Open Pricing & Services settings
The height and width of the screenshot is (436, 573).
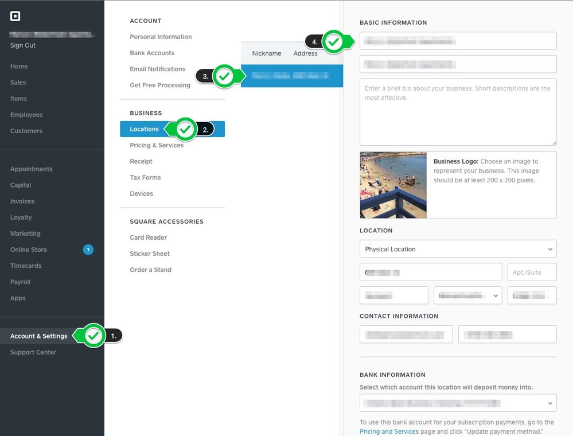tap(157, 146)
